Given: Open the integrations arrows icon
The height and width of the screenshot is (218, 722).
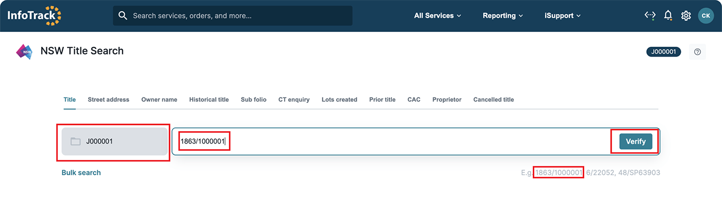Looking at the screenshot, I should pos(650,15).
